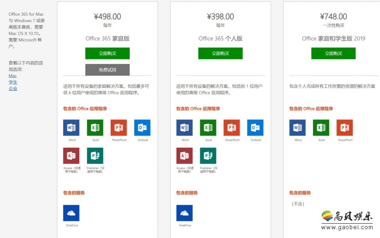Click 包含的 Office 应用程序 heading in 个人版 card
Screen dimensions: 380x238
click(x=198, y=109)
